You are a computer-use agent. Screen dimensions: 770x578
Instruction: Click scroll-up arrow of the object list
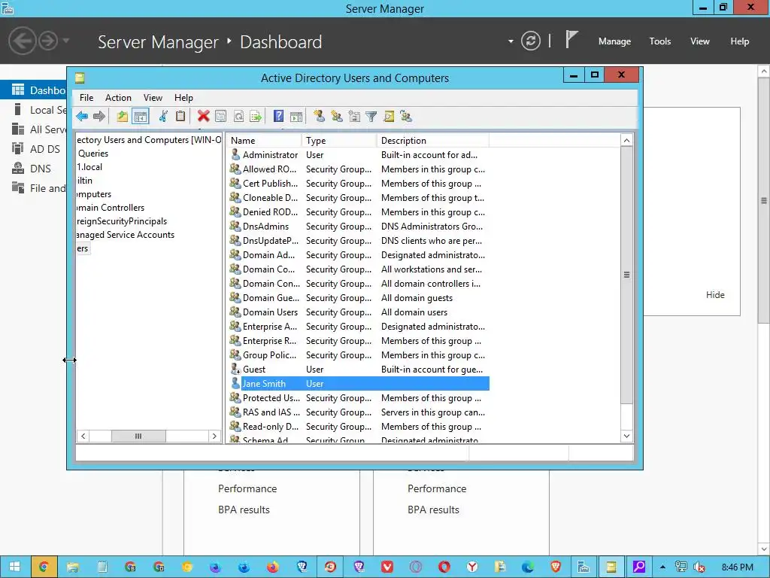pos(626,141)
